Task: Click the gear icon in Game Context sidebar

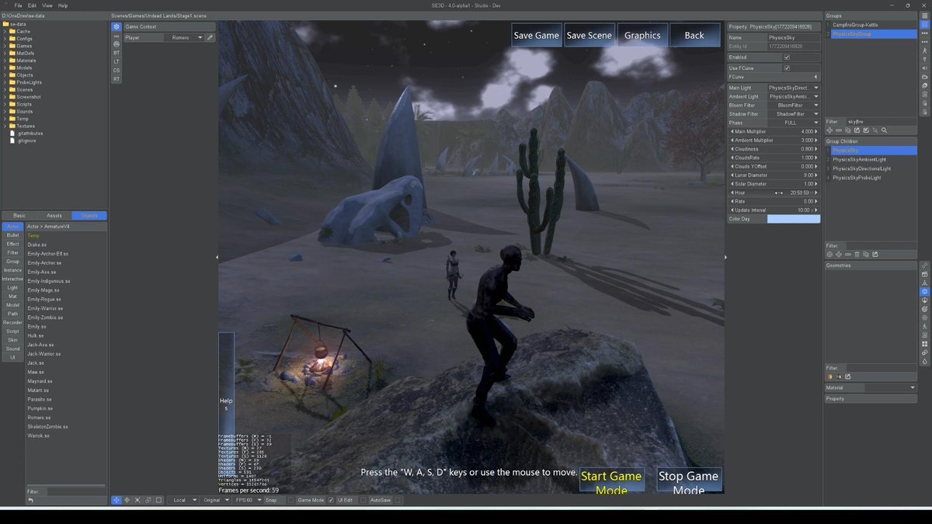Action: coord(116,27)
